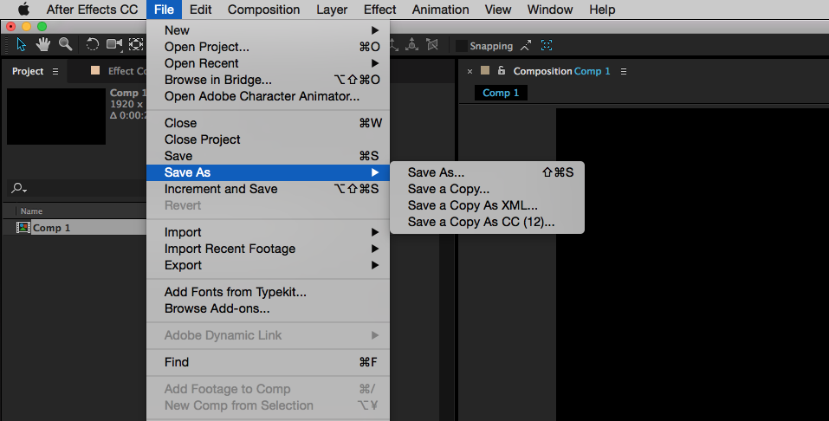Open the Composition menu

[263, 10]
